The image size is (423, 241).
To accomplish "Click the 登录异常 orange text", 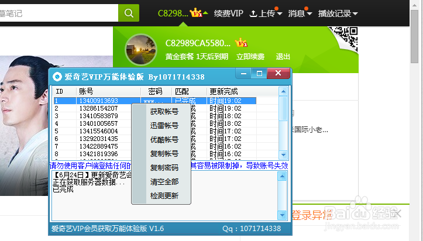I will [312, 215].
